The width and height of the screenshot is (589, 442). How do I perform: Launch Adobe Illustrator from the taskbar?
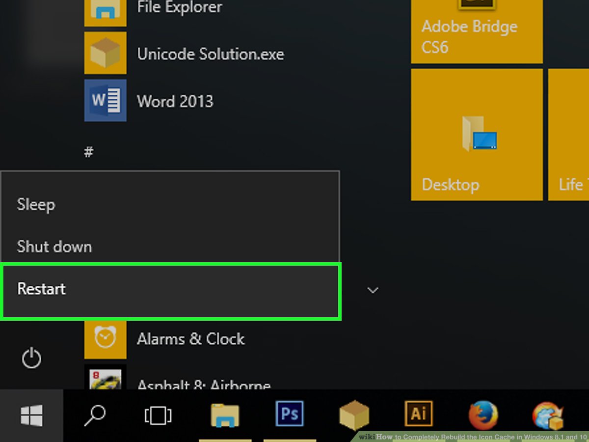point(418,415)
